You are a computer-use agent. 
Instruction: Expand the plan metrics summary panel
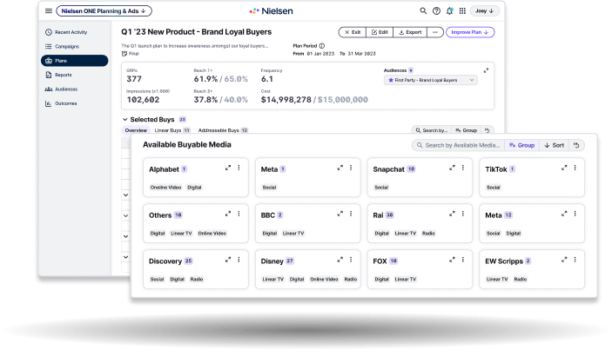click(487, 70)
